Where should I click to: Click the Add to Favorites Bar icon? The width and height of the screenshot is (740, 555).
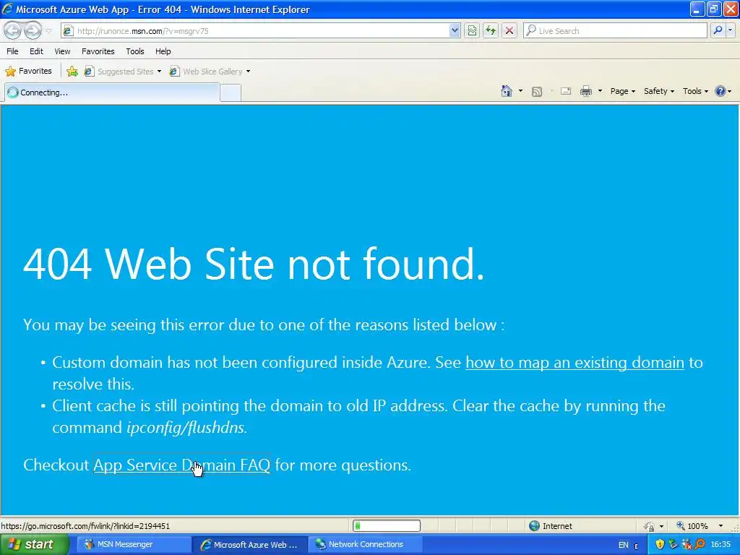click(x=72, y=72)
